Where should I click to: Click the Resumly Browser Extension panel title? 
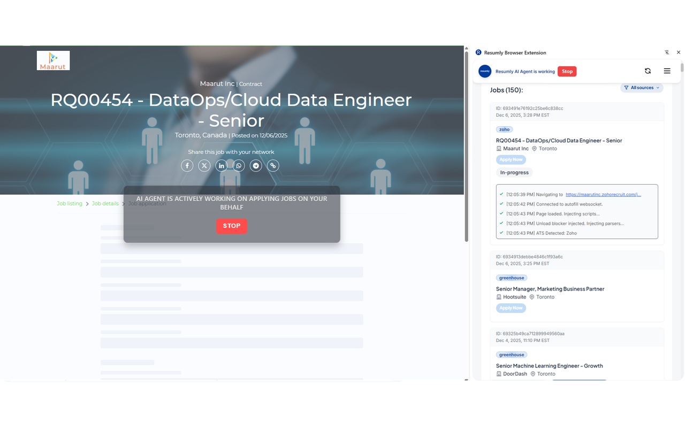pos(515,53)
